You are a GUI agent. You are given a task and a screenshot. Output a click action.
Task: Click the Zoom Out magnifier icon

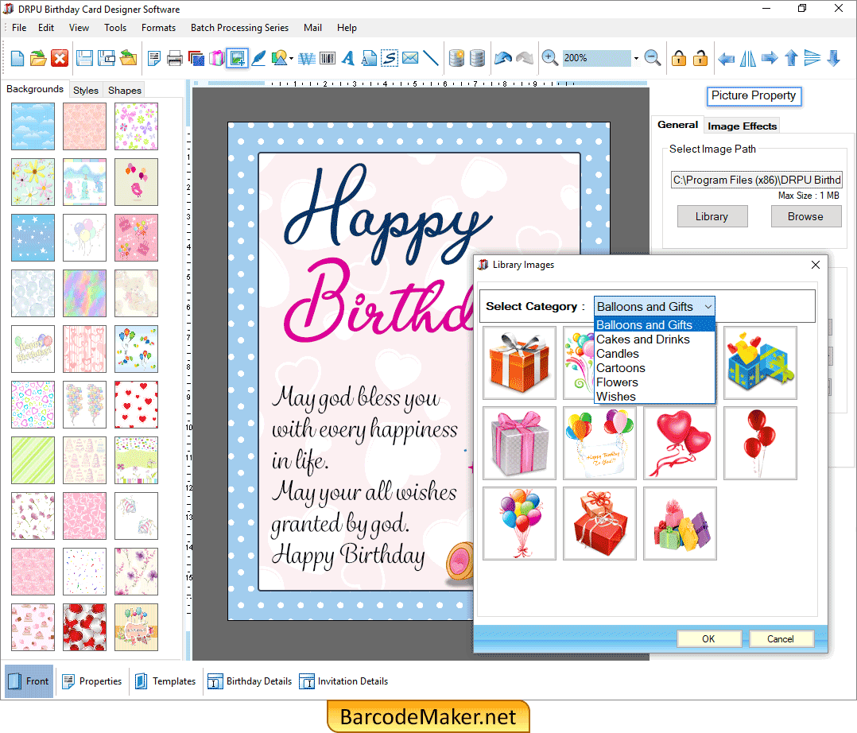point(652,58)
